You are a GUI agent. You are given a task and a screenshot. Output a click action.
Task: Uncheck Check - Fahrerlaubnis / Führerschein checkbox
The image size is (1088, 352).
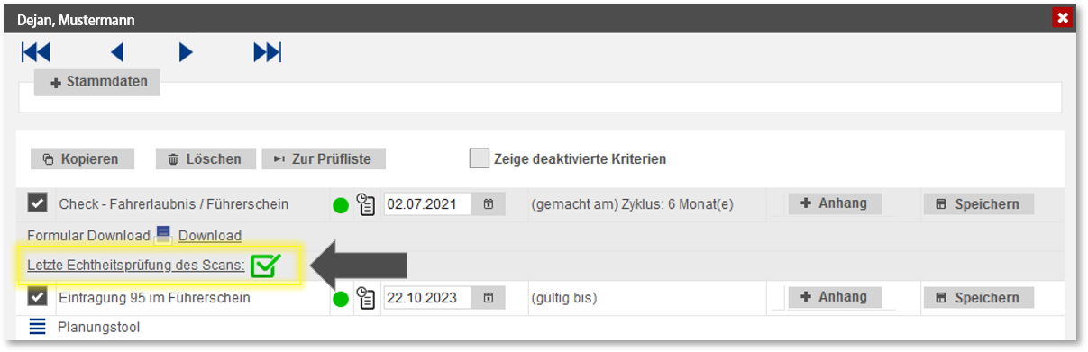click(38, 203)
